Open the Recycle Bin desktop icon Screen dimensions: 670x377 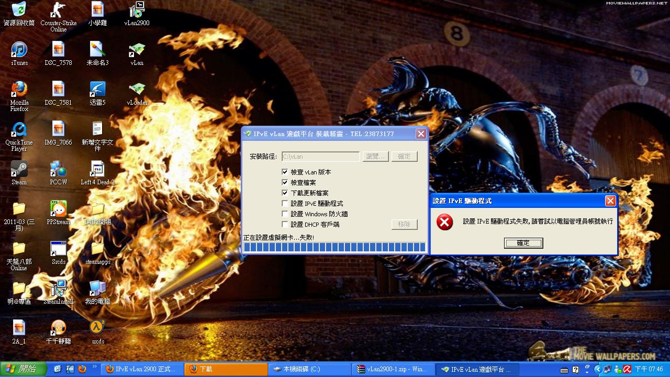pos(19,14)
